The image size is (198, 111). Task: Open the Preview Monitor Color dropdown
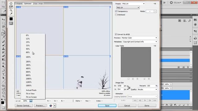(140, 38)
